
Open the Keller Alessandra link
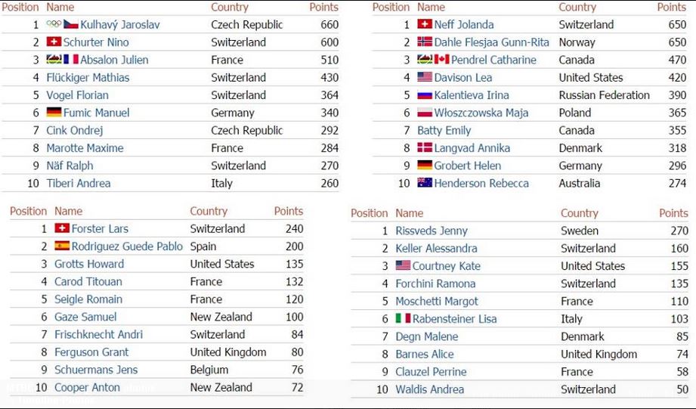point(436,248)
